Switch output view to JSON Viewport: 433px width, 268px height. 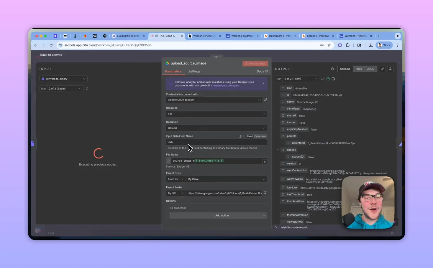[x=370, y=69]
